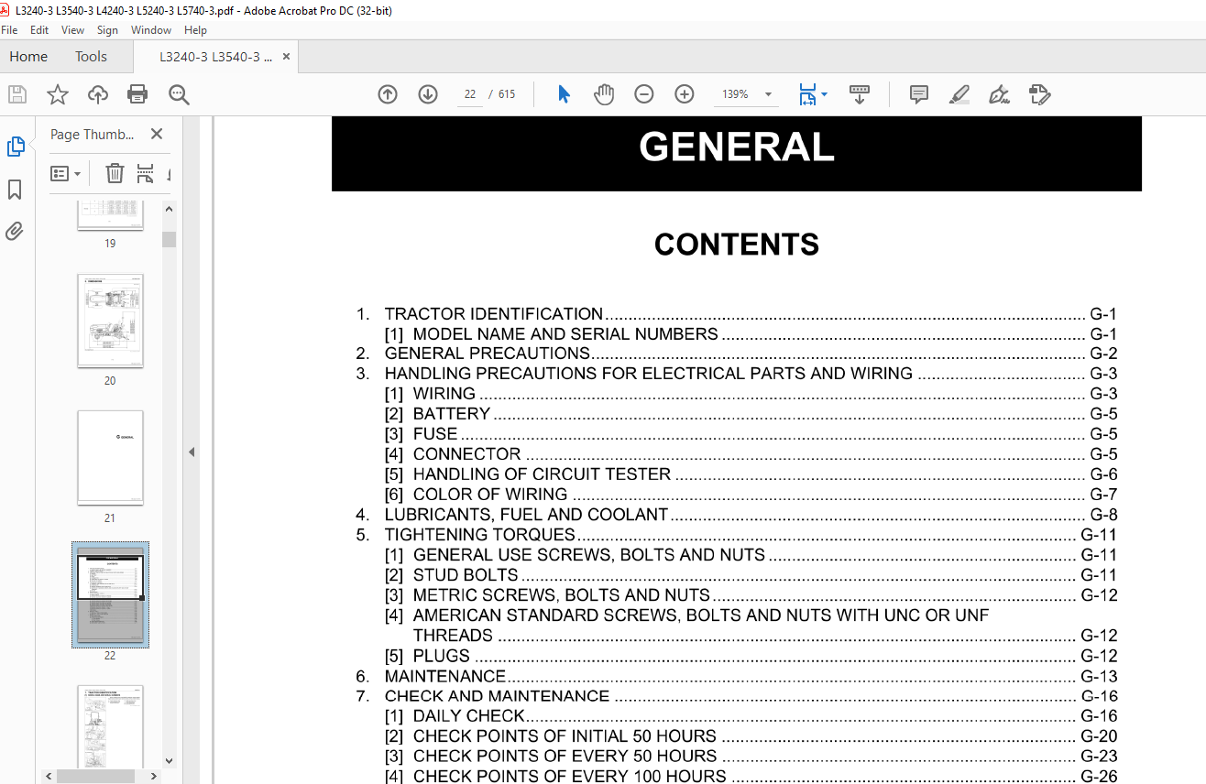Click MAINTENANCE contents entry

[x=445, y=676]
